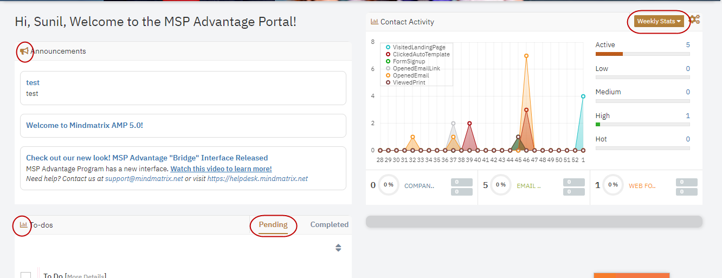Click the WEB FO.. percentage circle
This screenshot has height=278, width=722.
click(613, 185)
